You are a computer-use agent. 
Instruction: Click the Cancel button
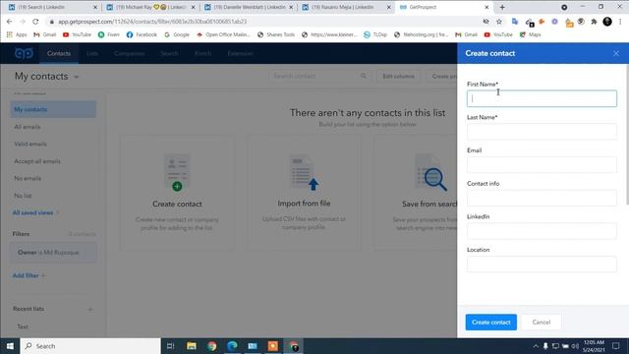(542, 323)
